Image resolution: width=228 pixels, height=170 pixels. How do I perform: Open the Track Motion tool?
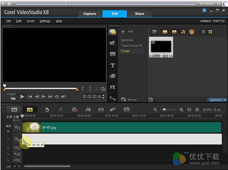click(x=113, y=110)
